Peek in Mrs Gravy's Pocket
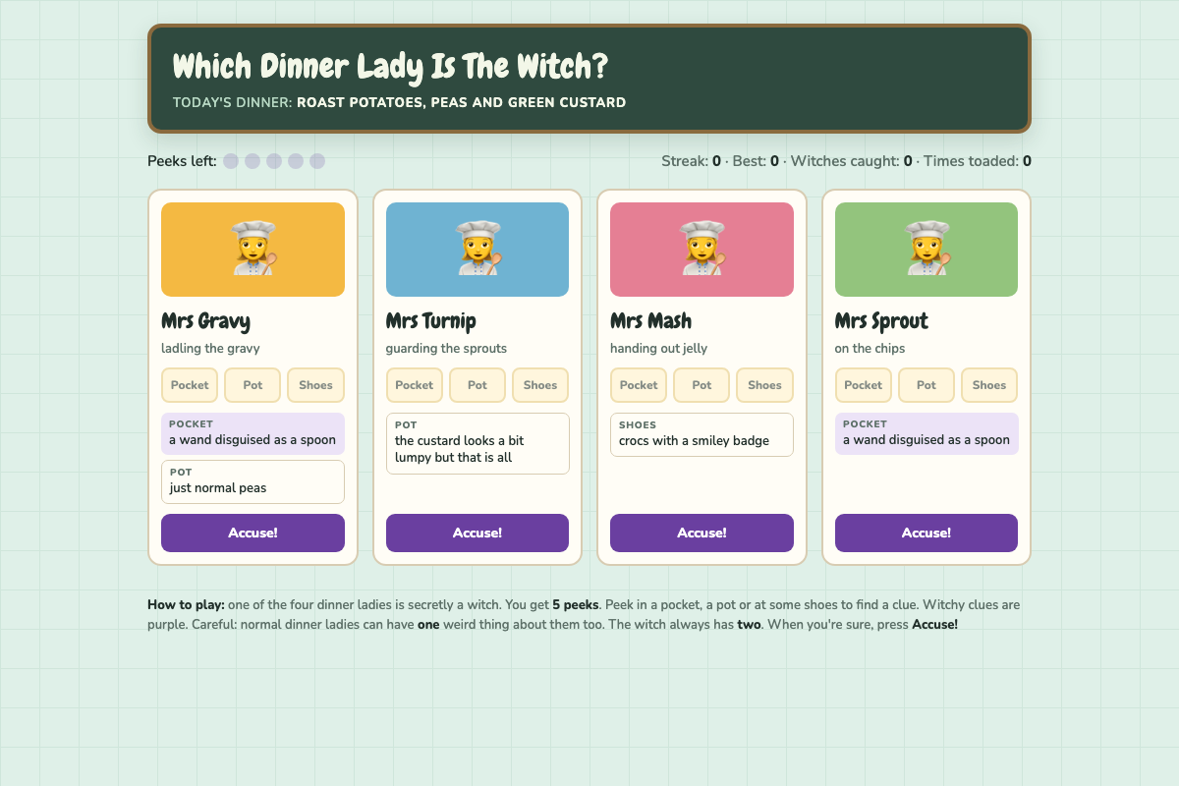 [190, 385]
